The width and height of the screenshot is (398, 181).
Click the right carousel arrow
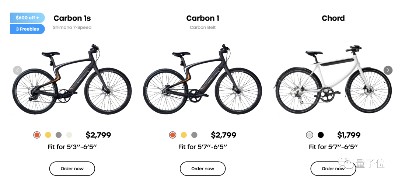point(388,70)
